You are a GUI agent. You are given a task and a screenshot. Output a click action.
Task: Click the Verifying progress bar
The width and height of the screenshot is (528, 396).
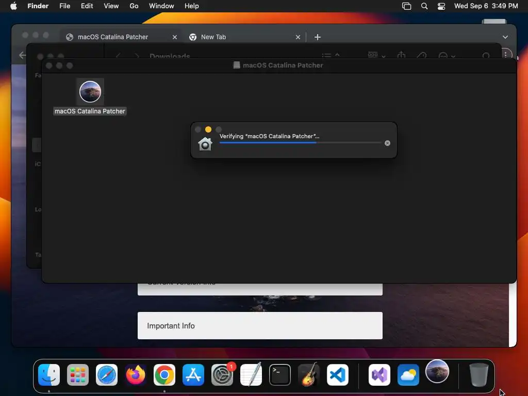coord(300,143)
